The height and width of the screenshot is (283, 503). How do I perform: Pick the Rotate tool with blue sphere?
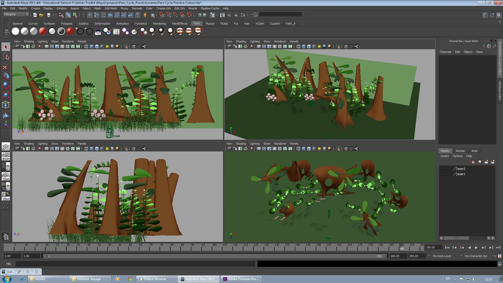[6, 86]
